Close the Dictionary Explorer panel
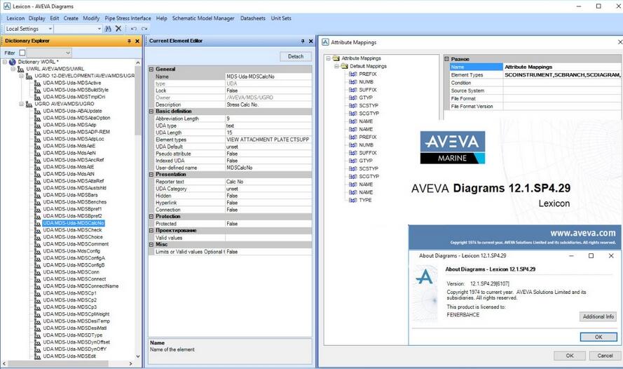This screenshot has height=369, width=623. [137, 41]
